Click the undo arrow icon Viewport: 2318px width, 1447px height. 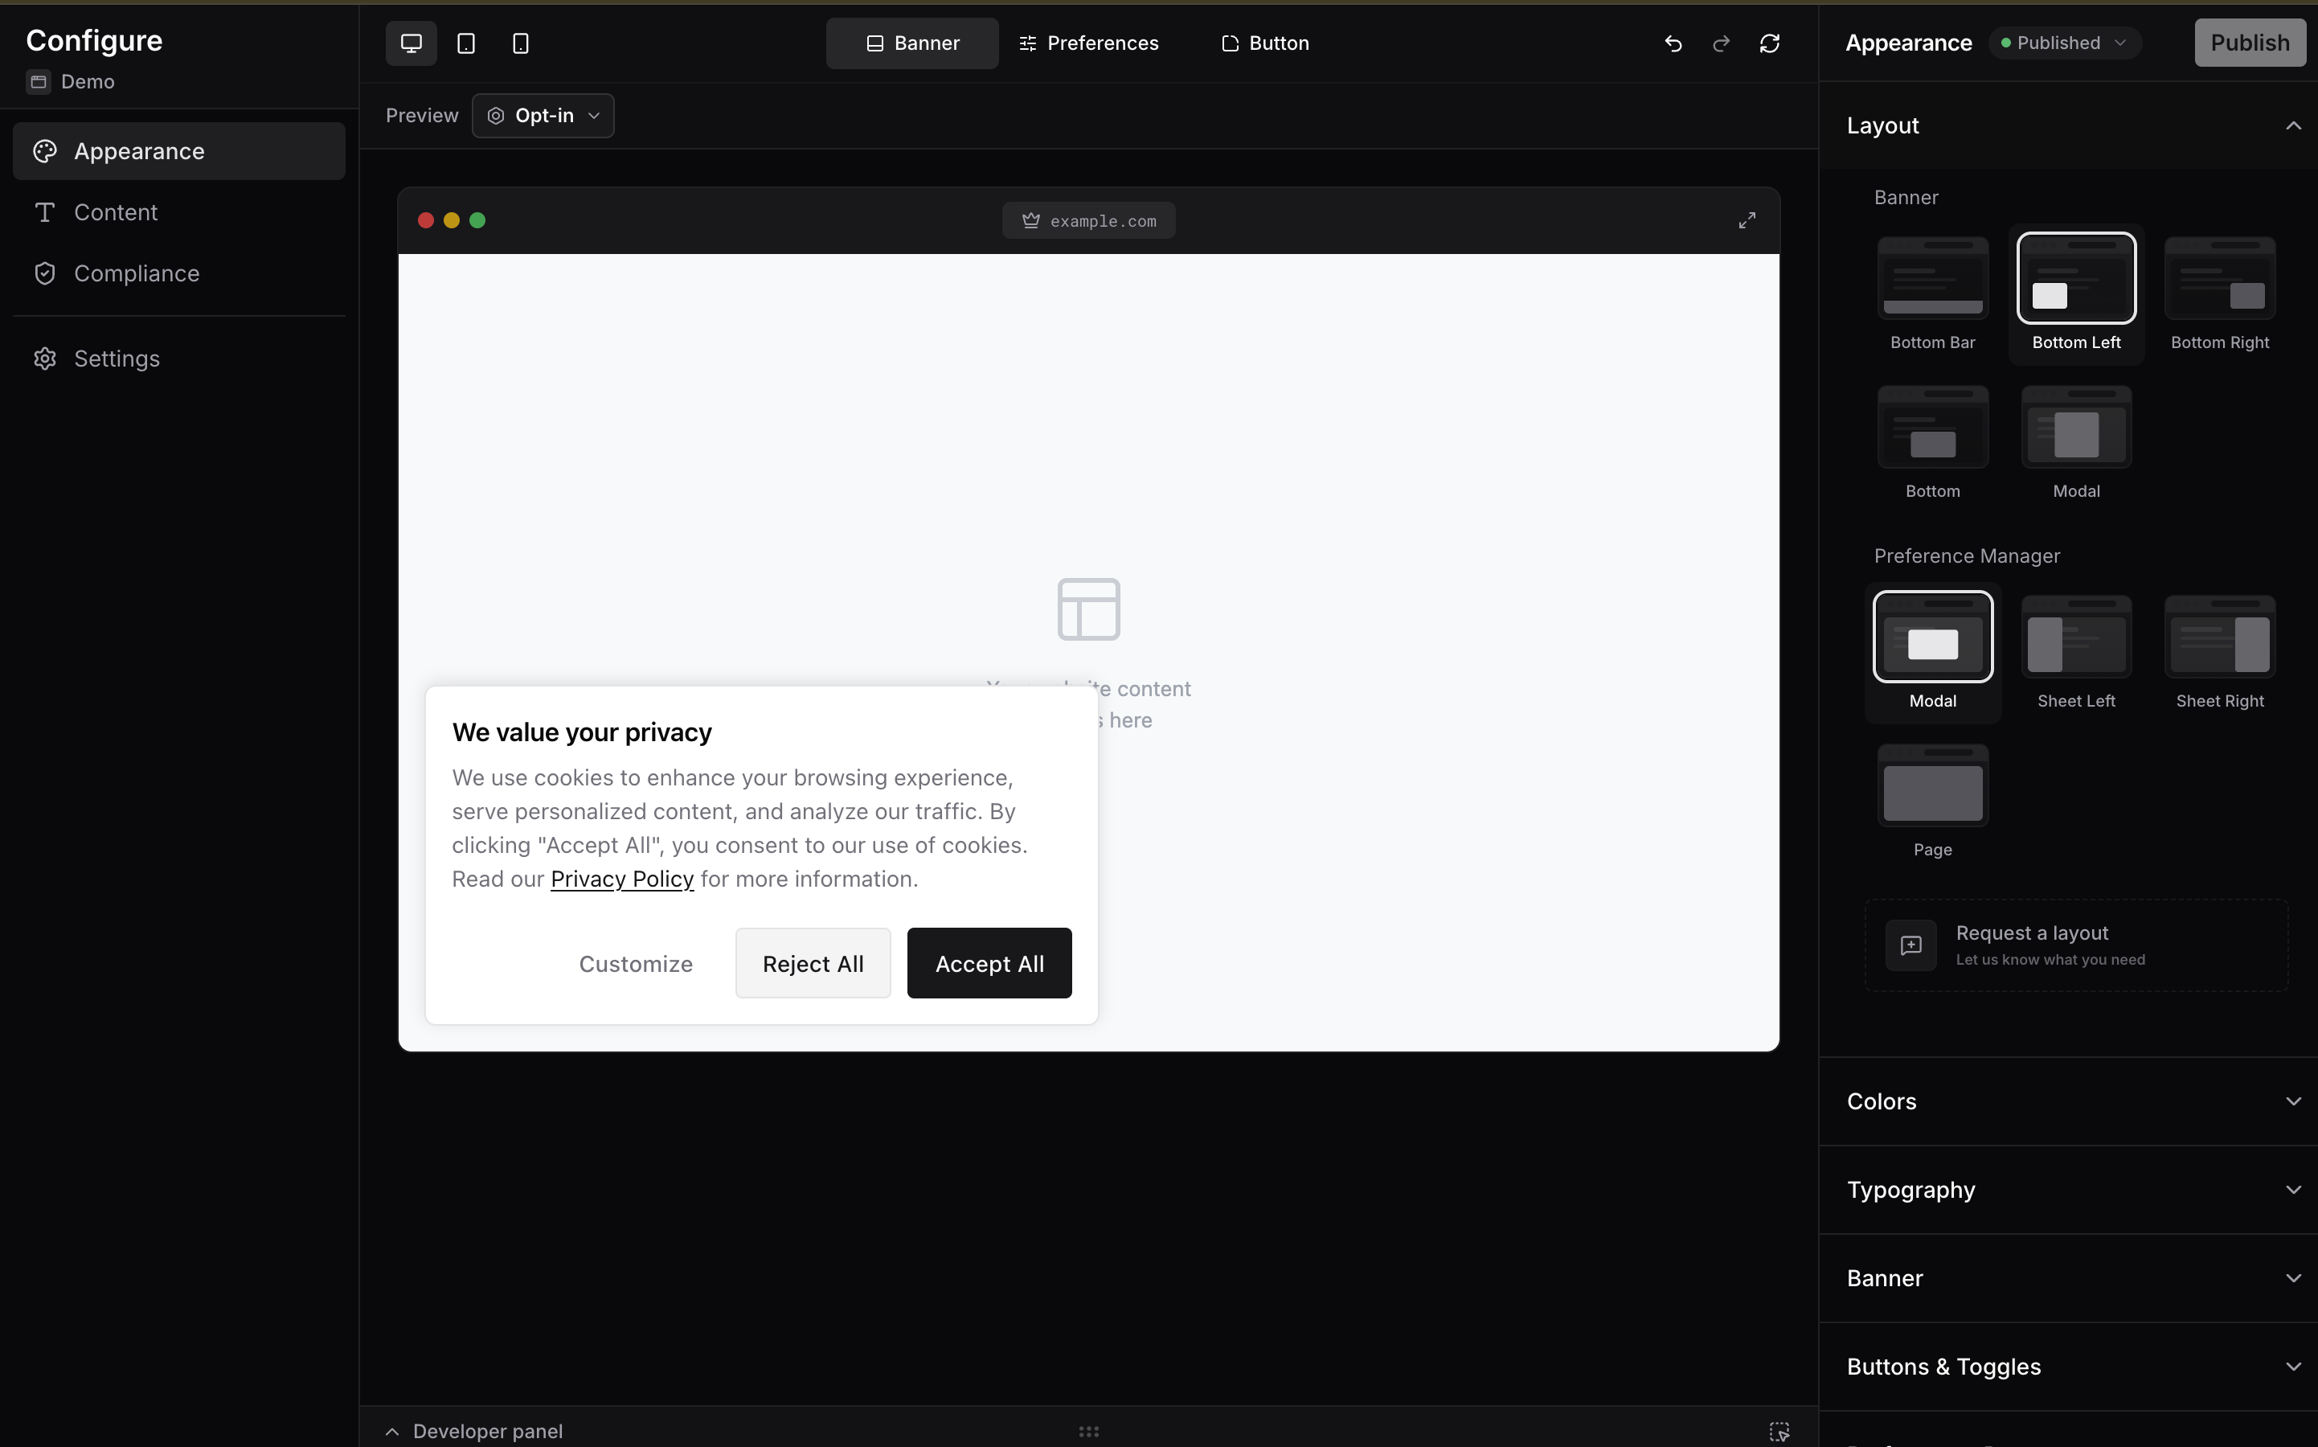click(1673, 43)
